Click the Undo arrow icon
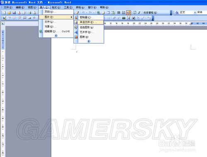207x157 pixels. 83,12
